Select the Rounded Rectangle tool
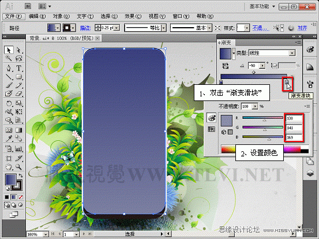 pyautogui.click(x=18, y=77)
